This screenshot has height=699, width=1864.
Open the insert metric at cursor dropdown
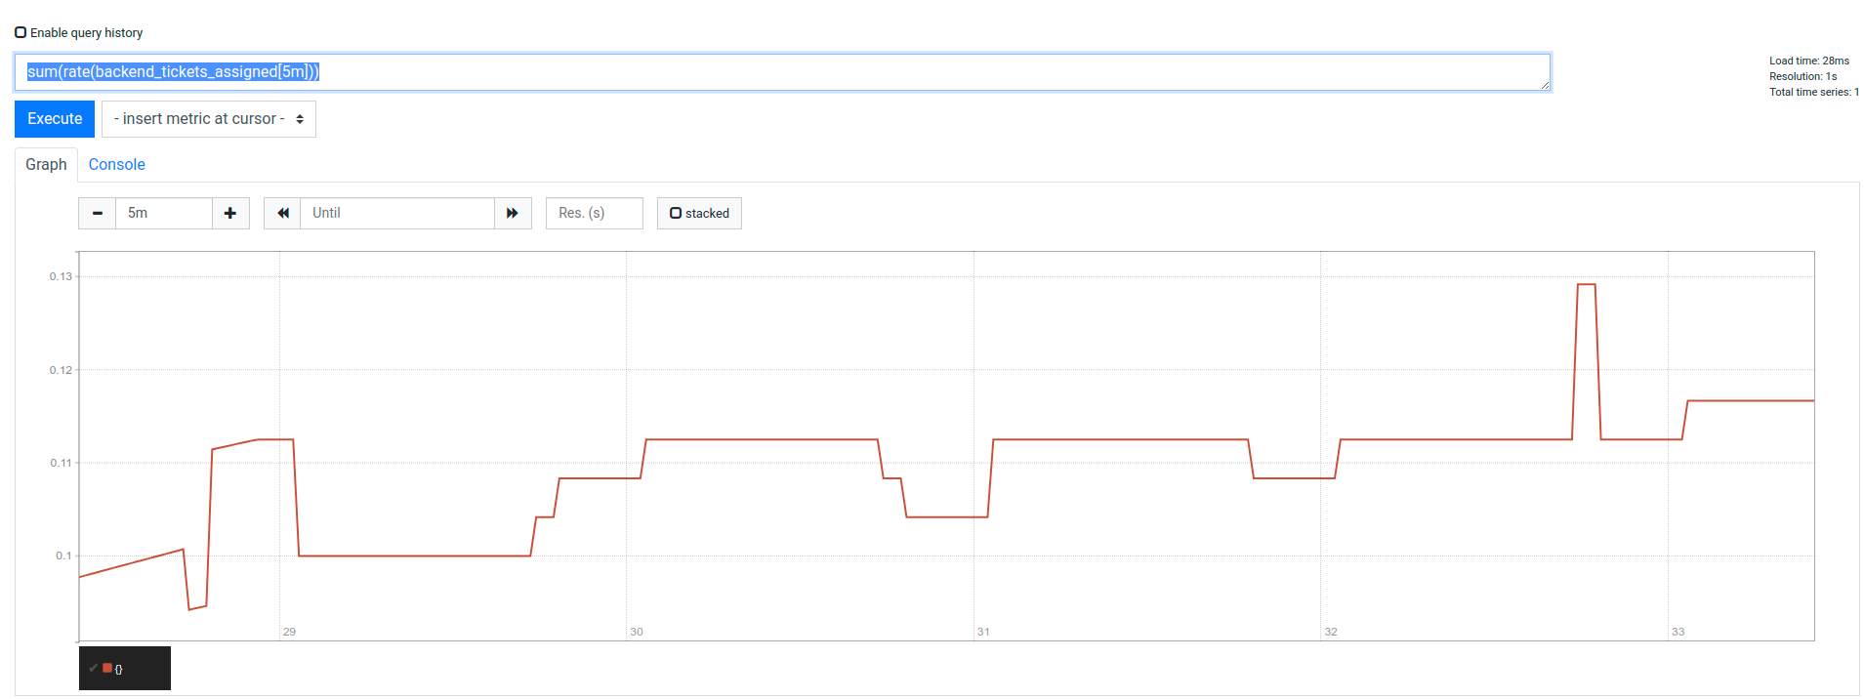click(x=209, y=119)
